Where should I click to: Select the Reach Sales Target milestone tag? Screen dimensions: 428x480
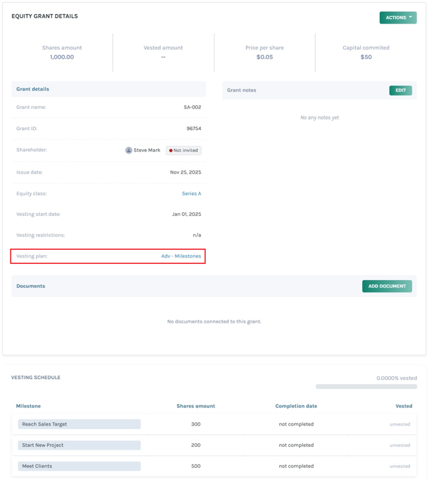coord(79,424)
